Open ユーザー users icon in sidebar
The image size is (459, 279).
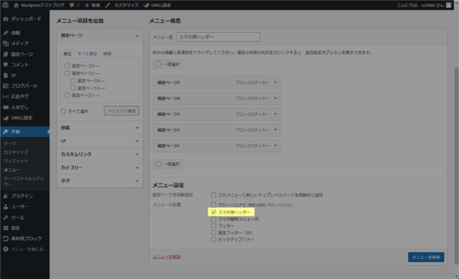pyautogui.click(x=5, y=207)
